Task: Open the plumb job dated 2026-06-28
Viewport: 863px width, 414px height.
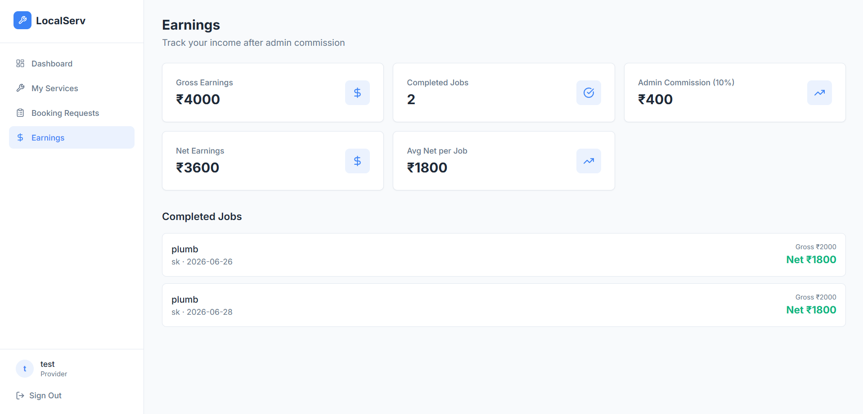Action: click(x=503, y=305)
